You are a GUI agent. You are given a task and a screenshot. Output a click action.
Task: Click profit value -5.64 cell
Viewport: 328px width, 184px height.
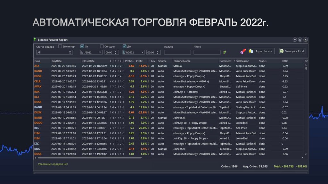point(131,113)
